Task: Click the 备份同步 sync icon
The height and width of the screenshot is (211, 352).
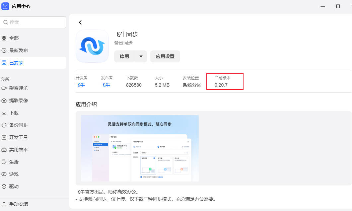Action: (4, 125)
